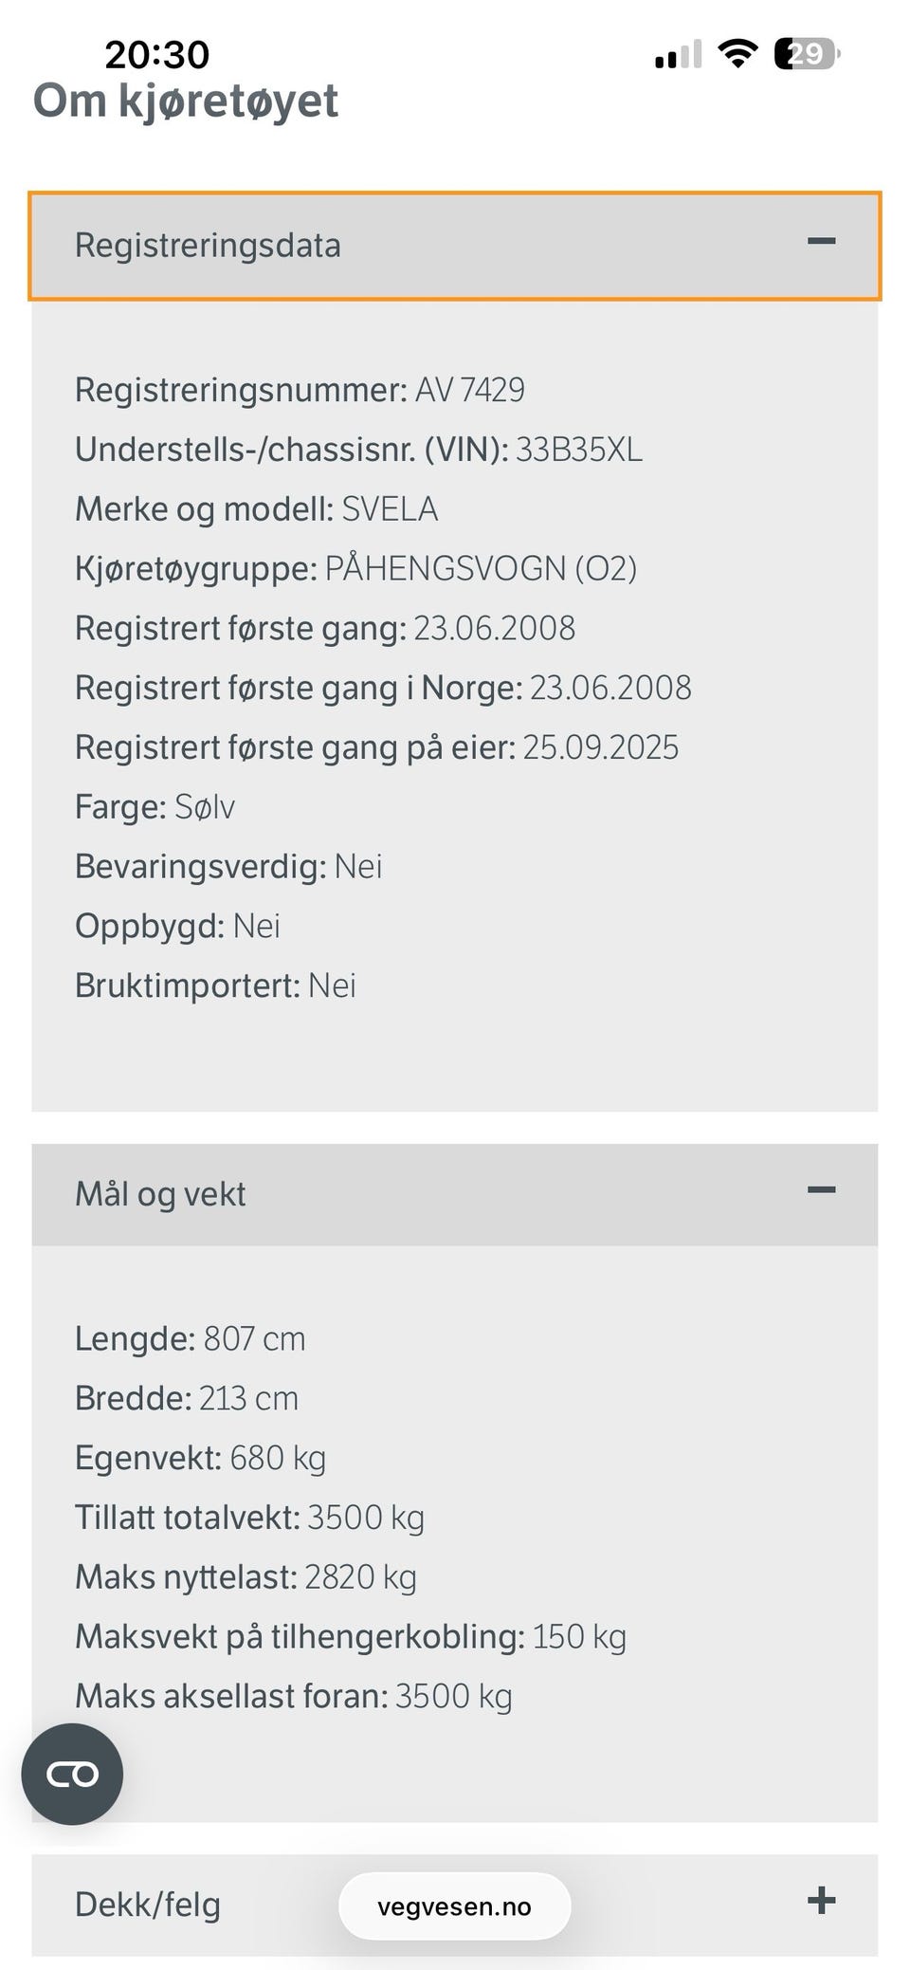Tap the battery indicator in status bar
Image resolution: width=910 pixels, height=1970 pixels.
807,54
